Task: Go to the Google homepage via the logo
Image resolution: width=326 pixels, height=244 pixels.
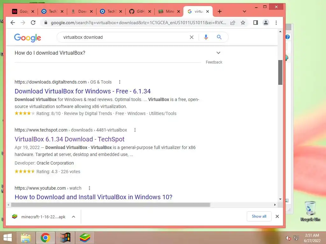Action: coord(27,37)
